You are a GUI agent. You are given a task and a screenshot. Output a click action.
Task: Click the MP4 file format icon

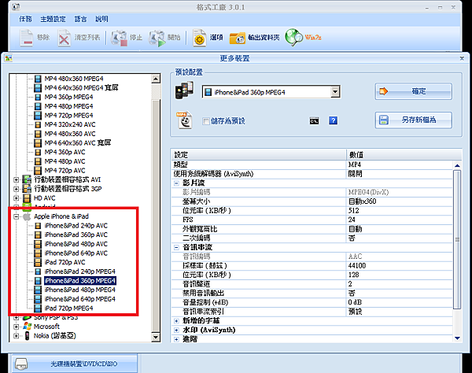pyautogui.click(x=185, y=120)
